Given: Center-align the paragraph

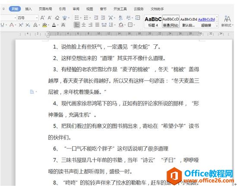Looking at the screenshot, I should [x=84, y=25].
